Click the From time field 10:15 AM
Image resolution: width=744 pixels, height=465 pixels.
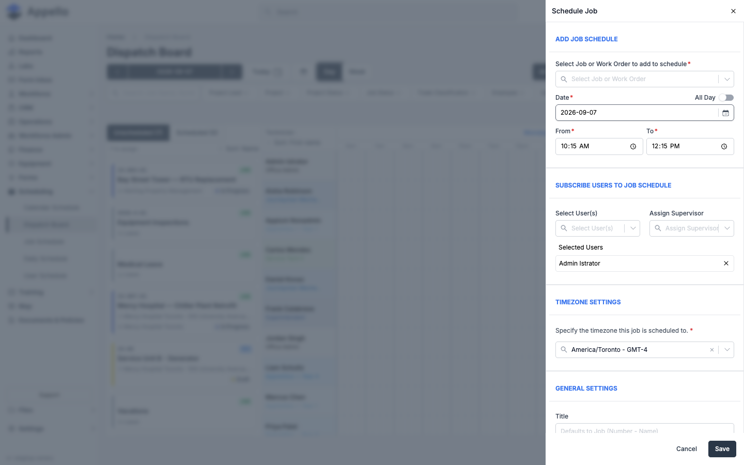(x=599, y=146)
